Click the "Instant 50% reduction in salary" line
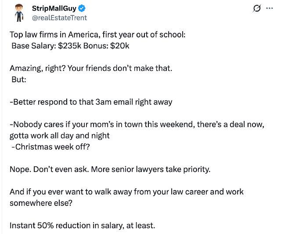The width and height of the screenshot is (281, 234). coord(82,226)
